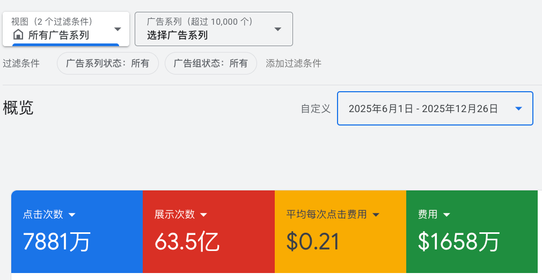Click the 选择广告系列 text

point(177,35)
